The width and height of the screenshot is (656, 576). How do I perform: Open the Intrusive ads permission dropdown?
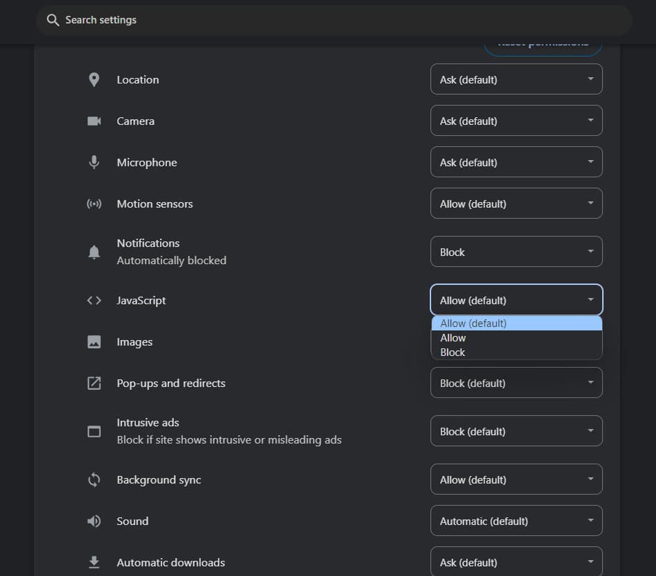click(x=516, y=431)
